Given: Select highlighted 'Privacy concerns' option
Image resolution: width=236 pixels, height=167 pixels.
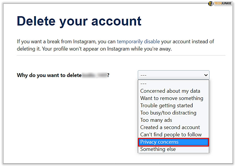Looking at the screenshot, I should (173, 142).
